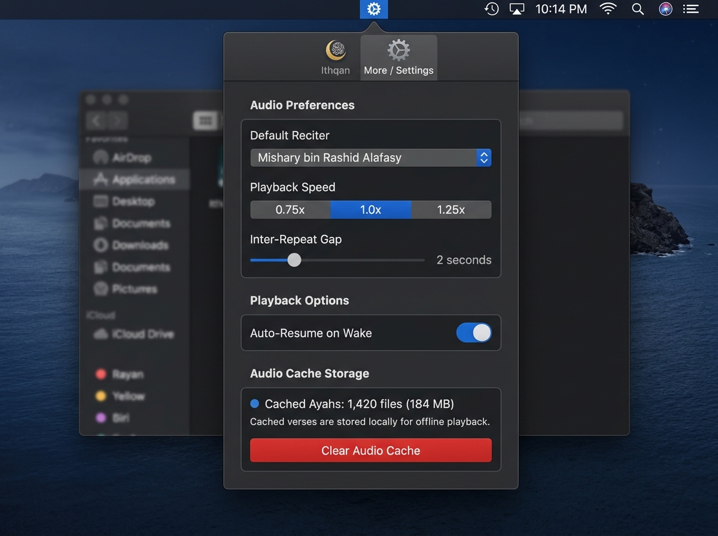The width and height of the screenshot is (718, 536).
Task: Open Spotlight search
Action: tap(638, 9)
